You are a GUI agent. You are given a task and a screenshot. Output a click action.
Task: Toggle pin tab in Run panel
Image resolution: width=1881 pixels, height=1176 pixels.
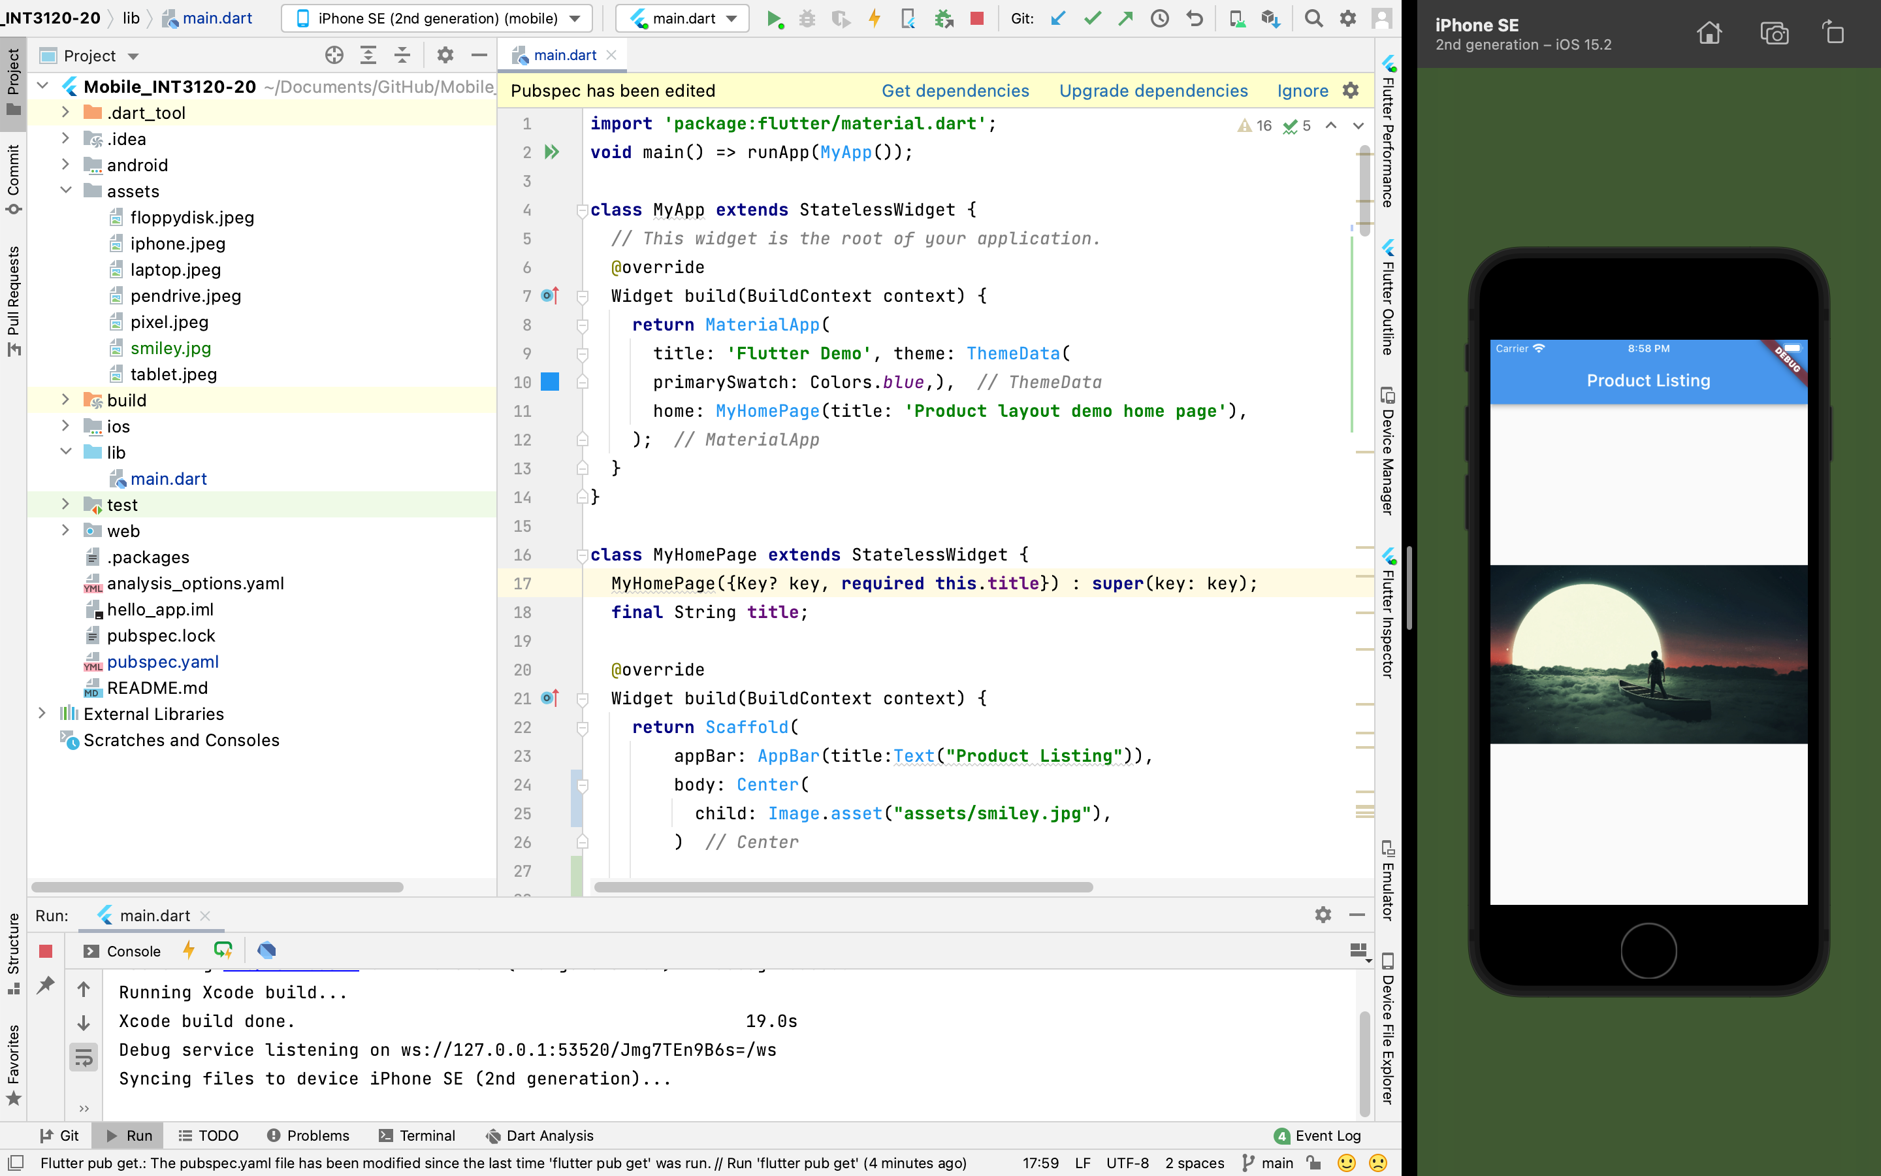tap(46, 985)
